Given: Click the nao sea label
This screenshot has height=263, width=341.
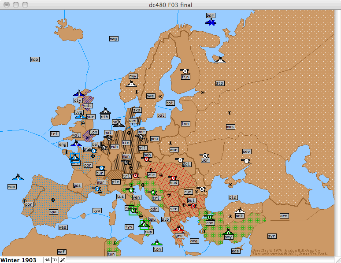Looking at the screenshot, I should 35,59.
